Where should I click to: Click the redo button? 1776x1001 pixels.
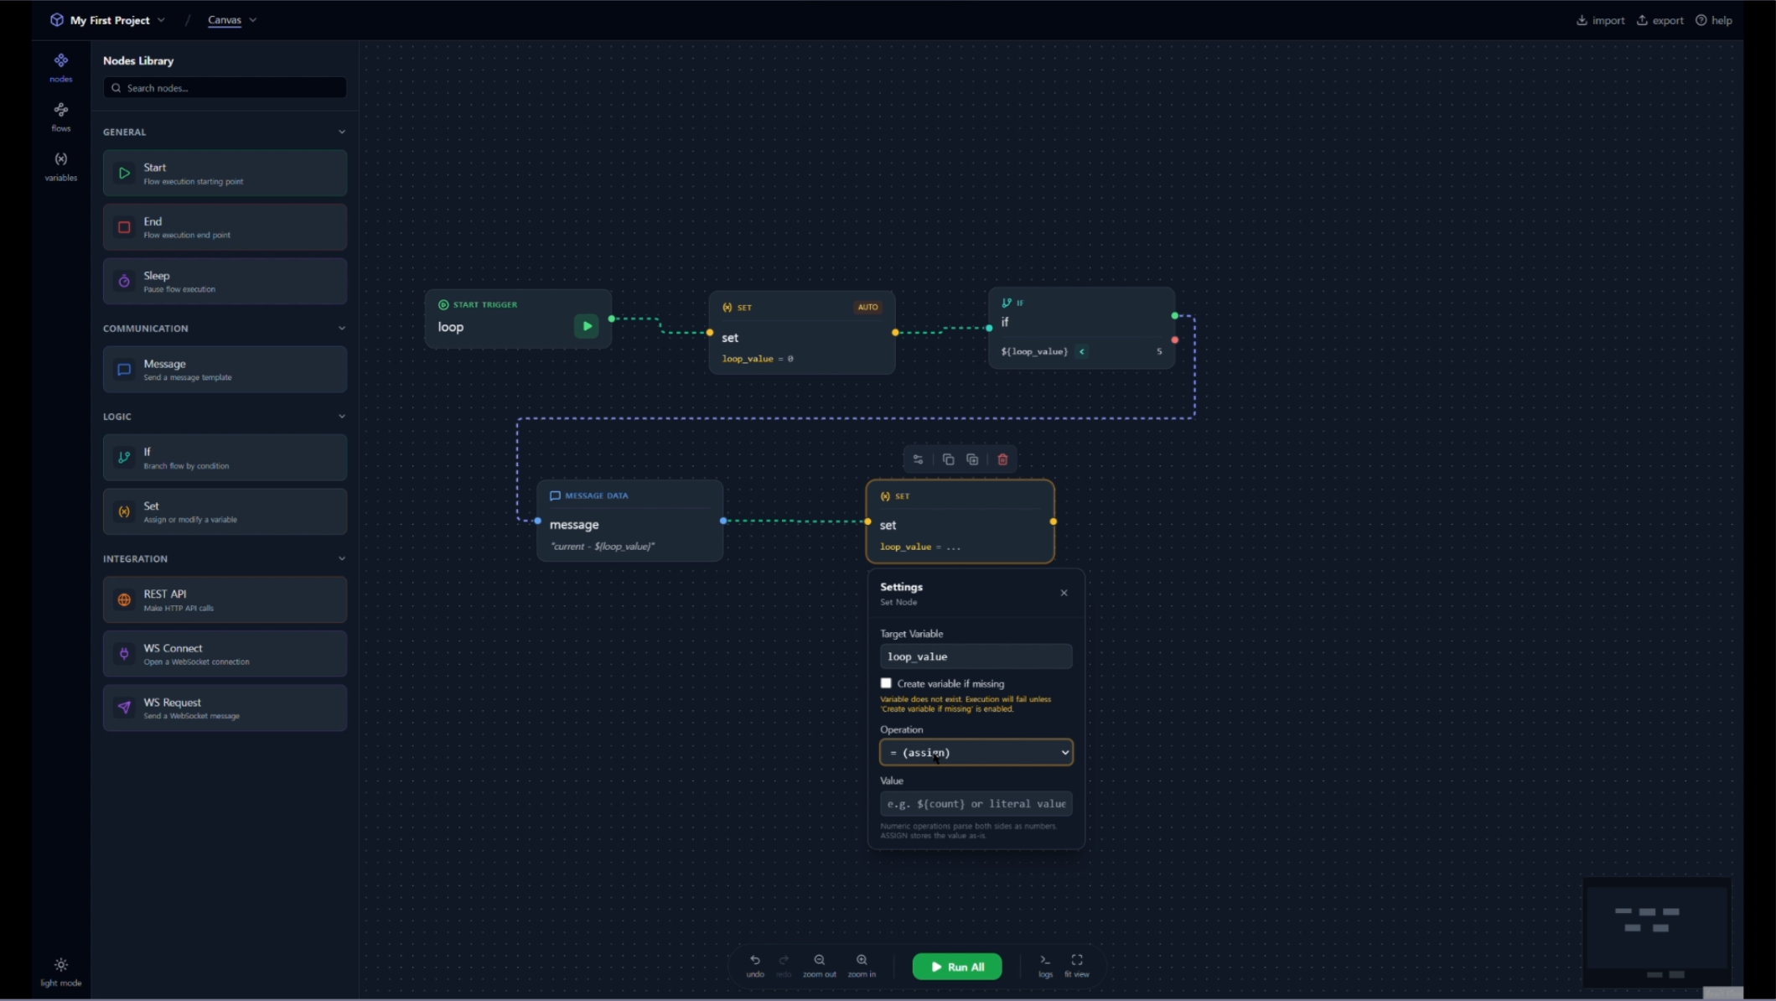[x=784, y=966]
